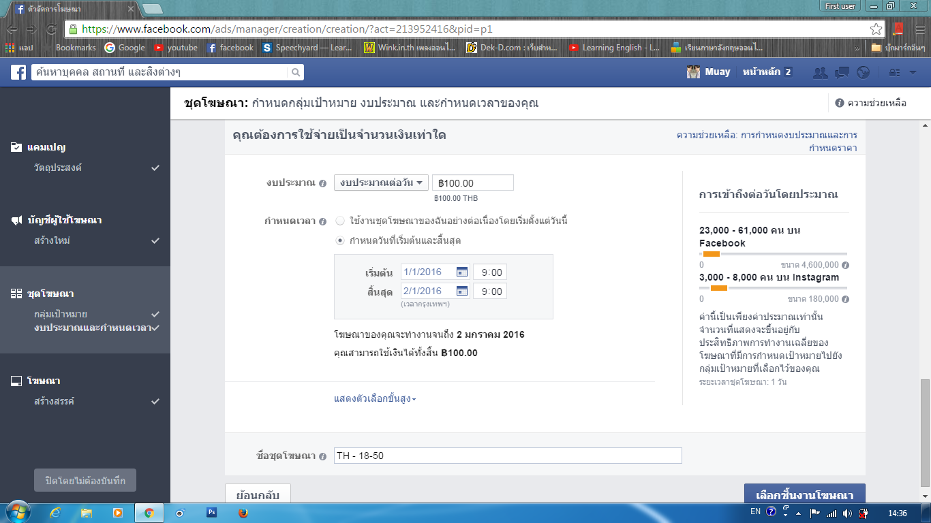Screen dimensions: 931x523
Task: Open the งบประมาณต่อวัน budget type dropdown
Action: pyautogui.click(x=381, y=183)
